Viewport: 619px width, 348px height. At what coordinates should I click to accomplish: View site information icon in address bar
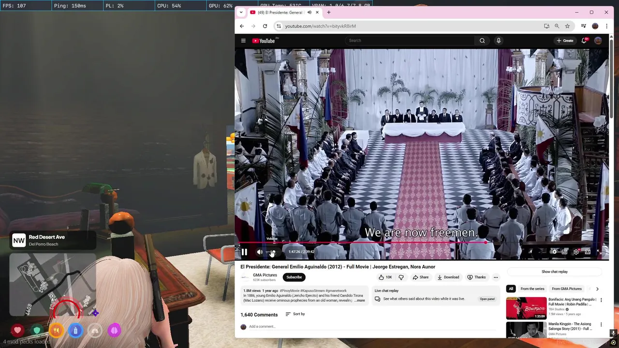tap(278, 26)
